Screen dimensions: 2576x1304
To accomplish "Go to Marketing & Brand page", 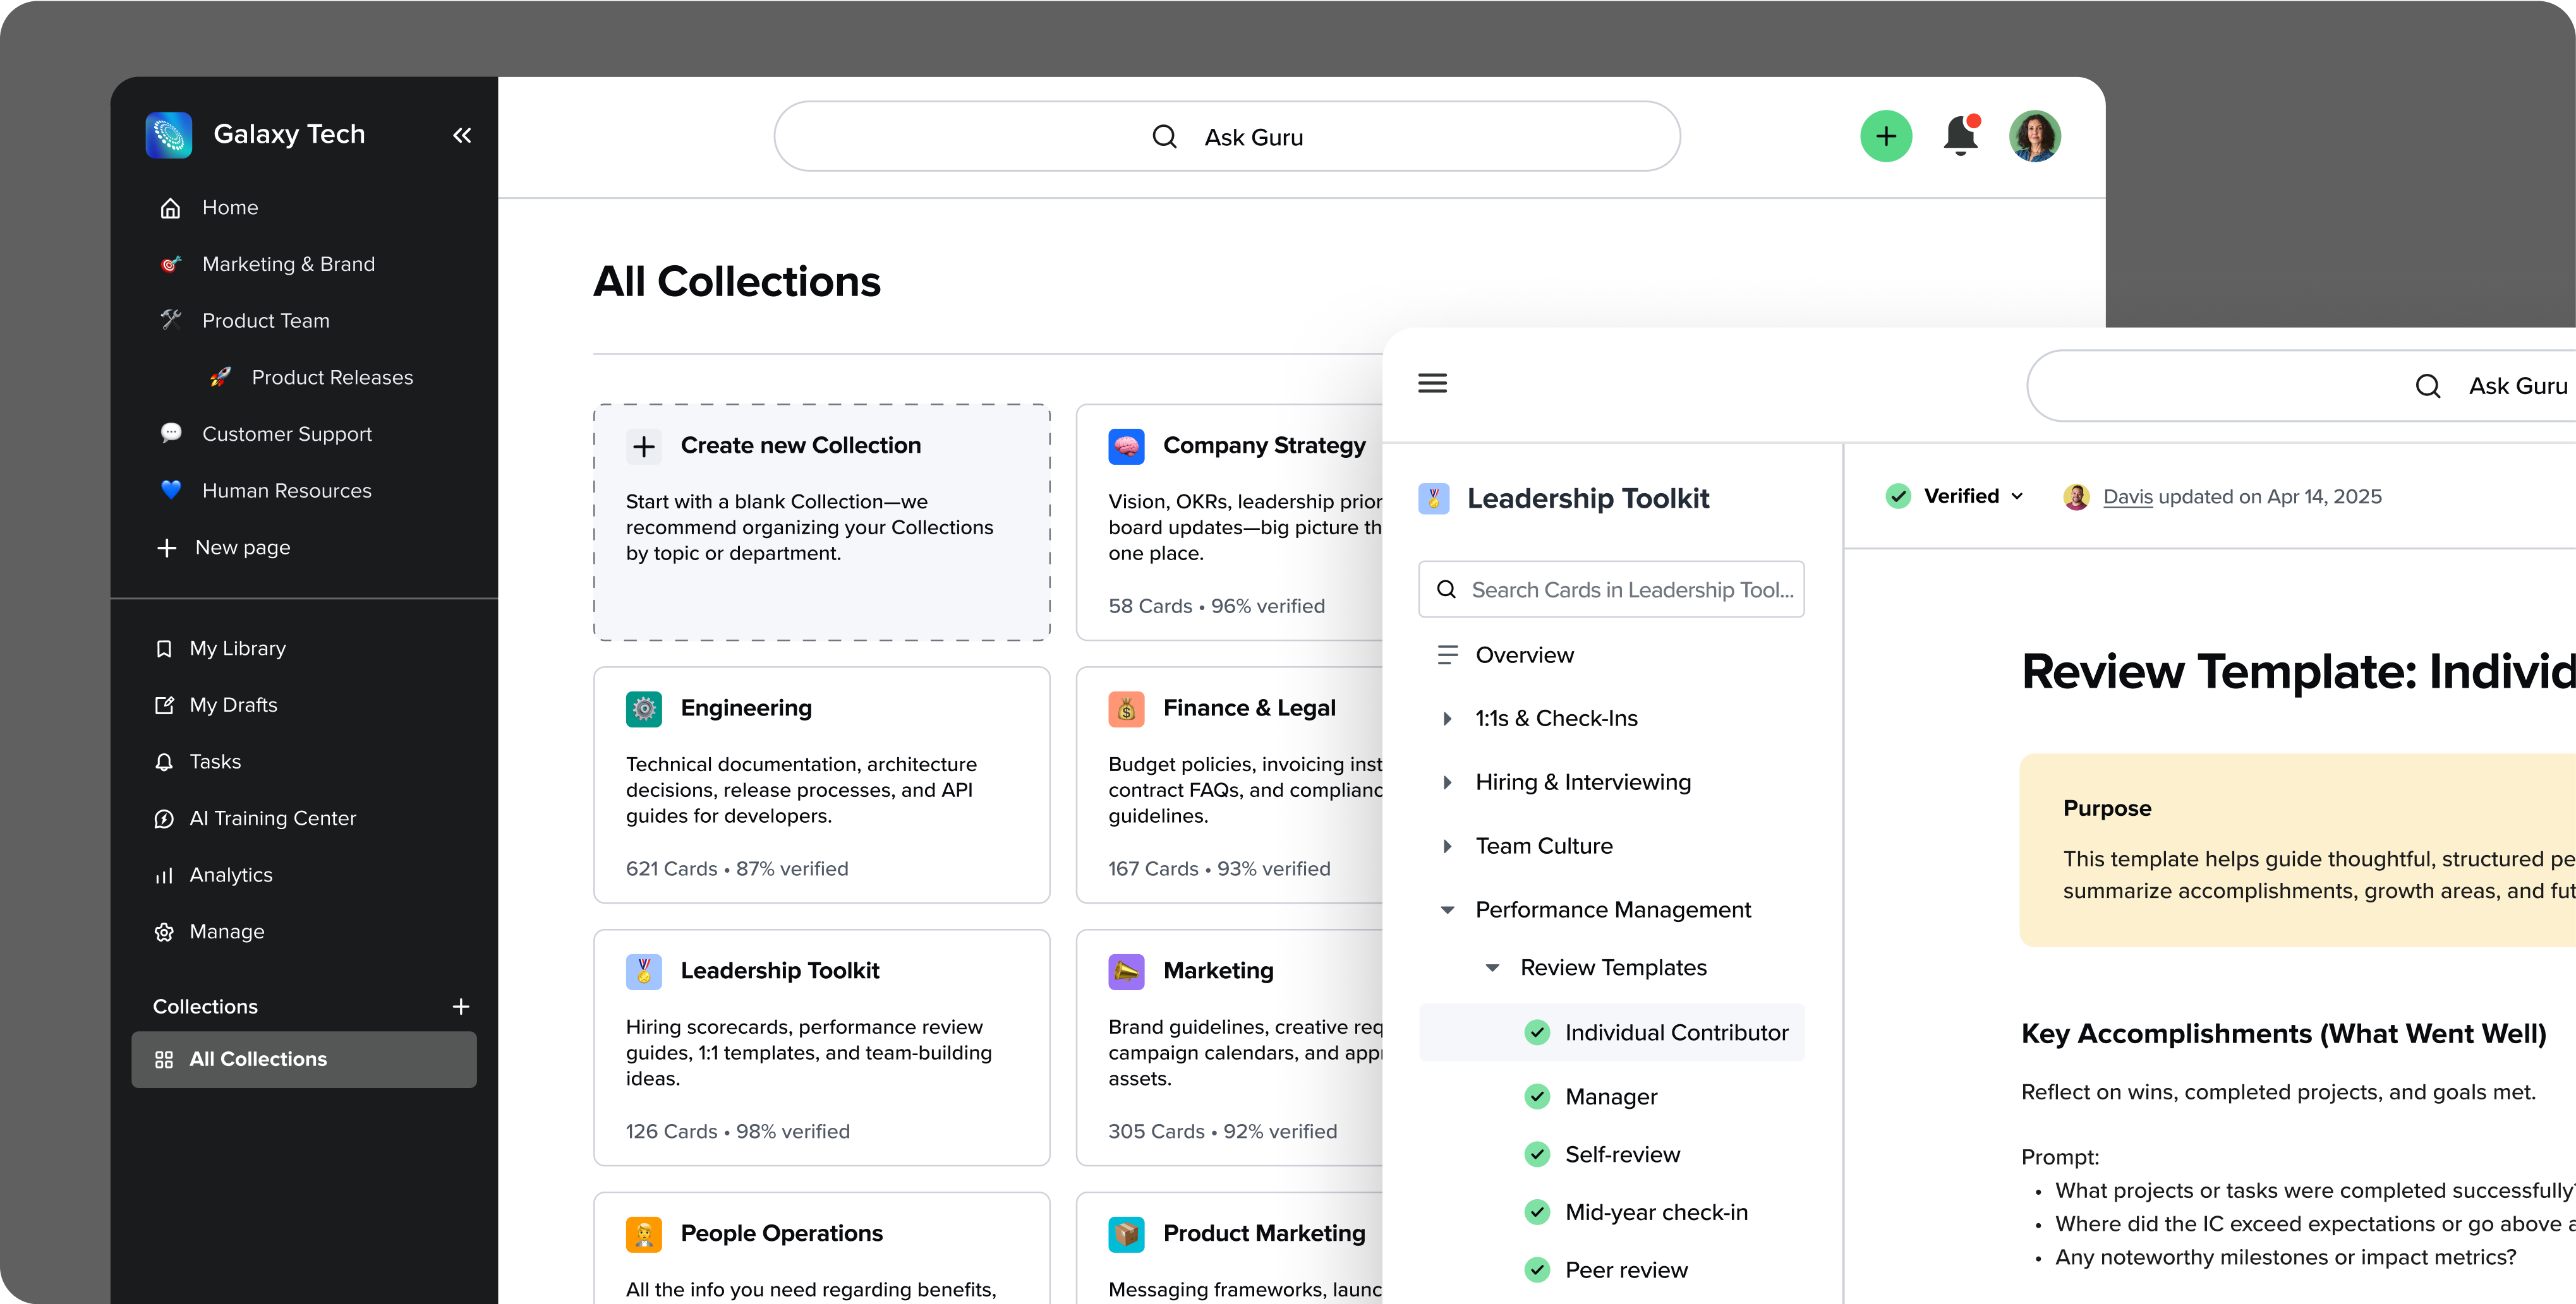I will pos(288,265).
